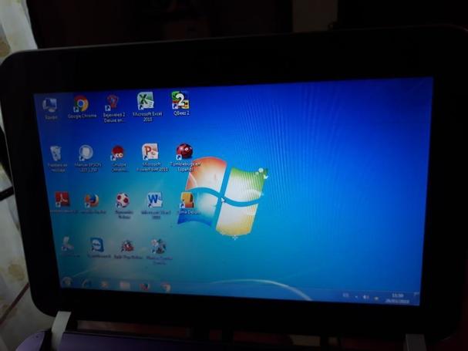Open the Tumblebugs en Español icon
Viewport: 468px width, 351px height.
[185, 157]
